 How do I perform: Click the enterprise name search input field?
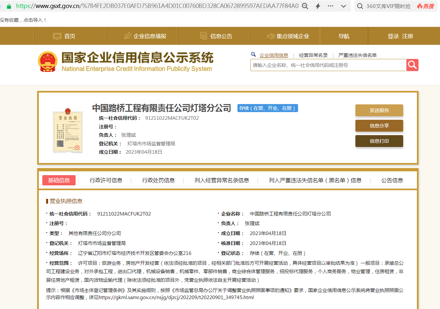(328, 65)
